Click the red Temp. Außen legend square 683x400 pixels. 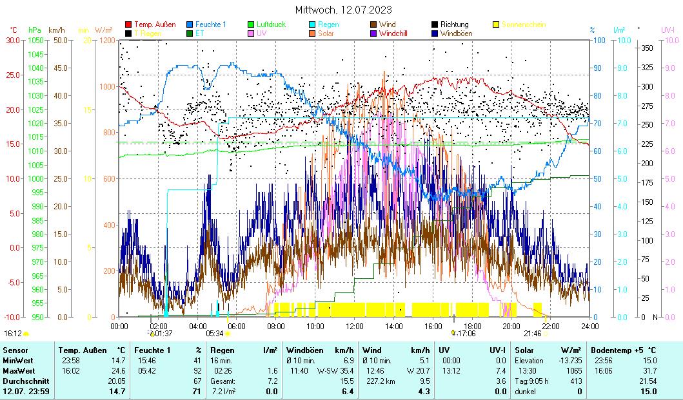click(128, 24)
